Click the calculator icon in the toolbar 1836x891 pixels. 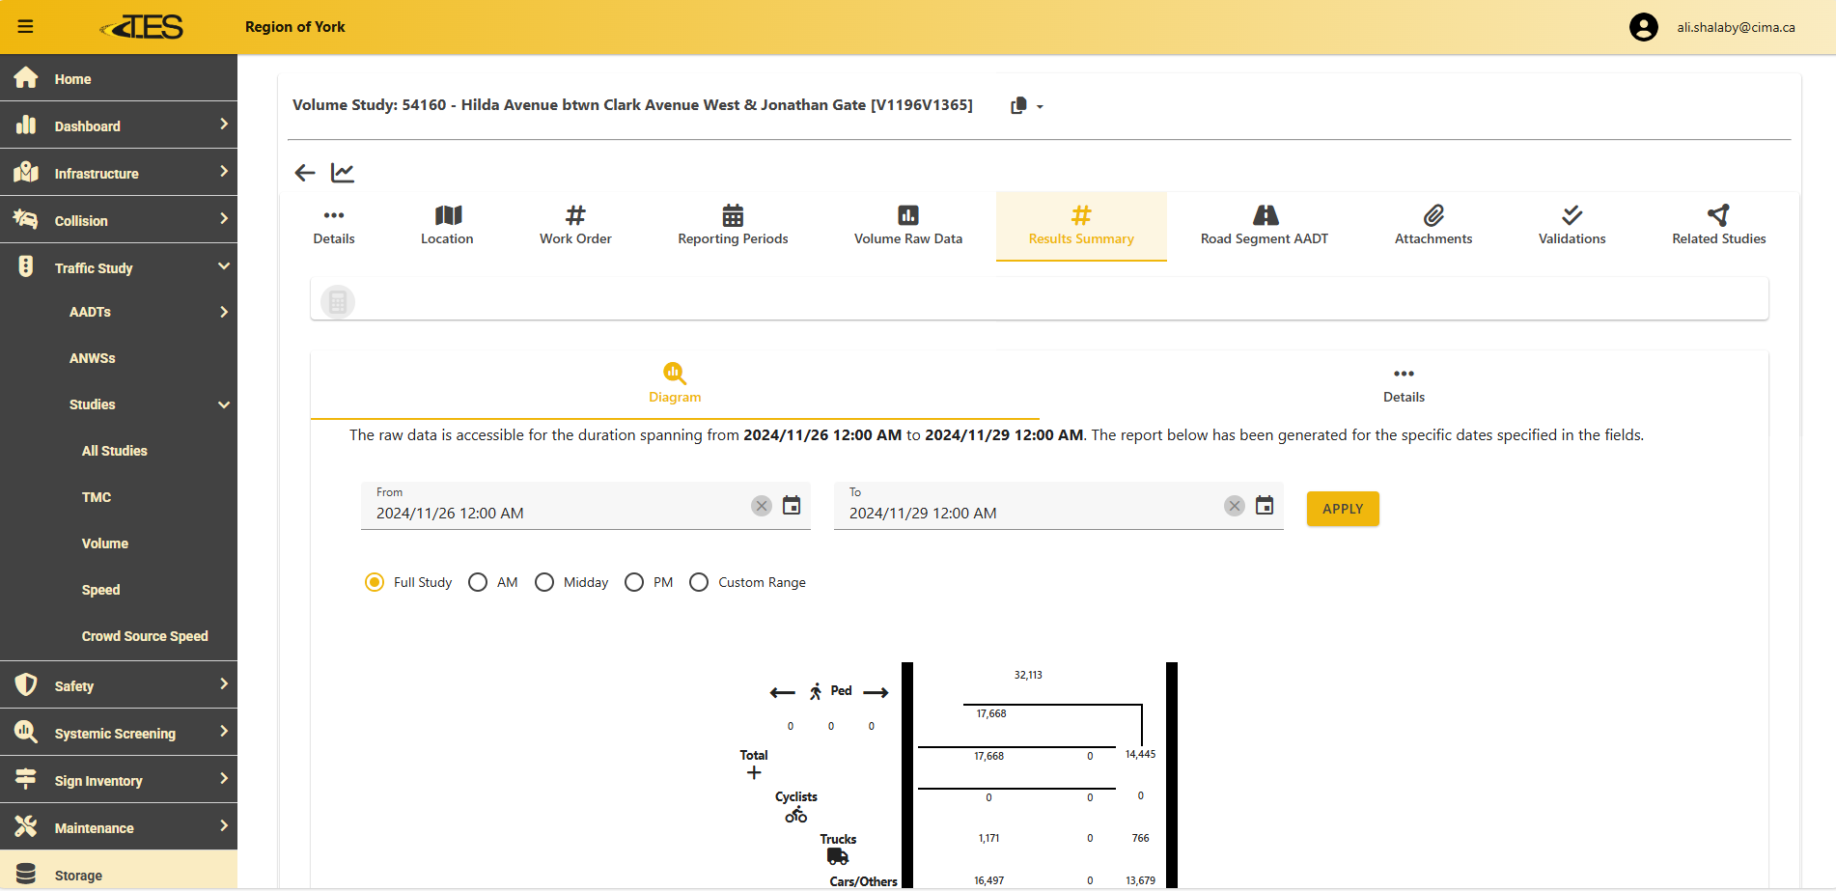(x=338, y=302)
